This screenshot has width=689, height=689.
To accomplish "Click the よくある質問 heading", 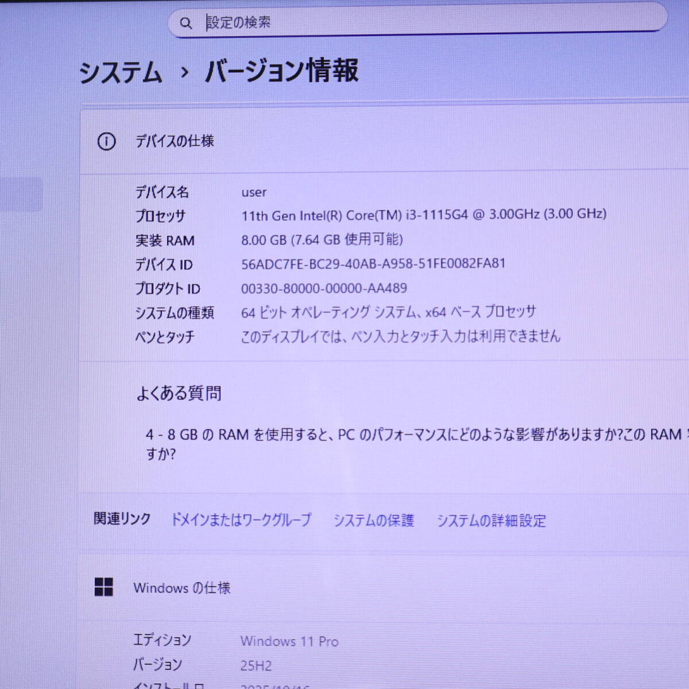I will coord(179,393).
